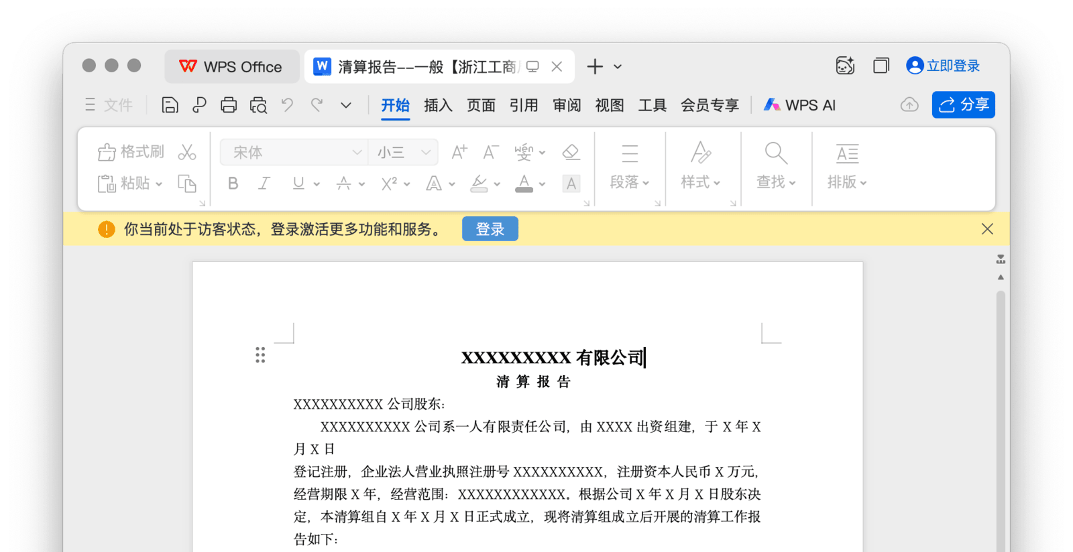
Task: Open the 会员专享 tab
Action: pos(710,105)
